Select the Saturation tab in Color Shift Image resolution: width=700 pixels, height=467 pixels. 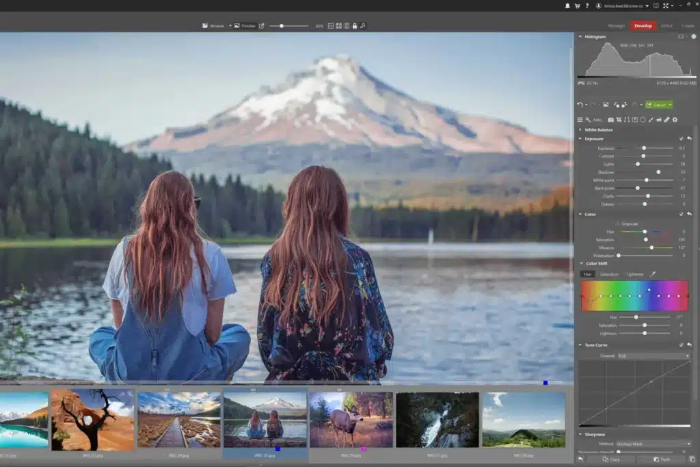[x=609, y=274]
